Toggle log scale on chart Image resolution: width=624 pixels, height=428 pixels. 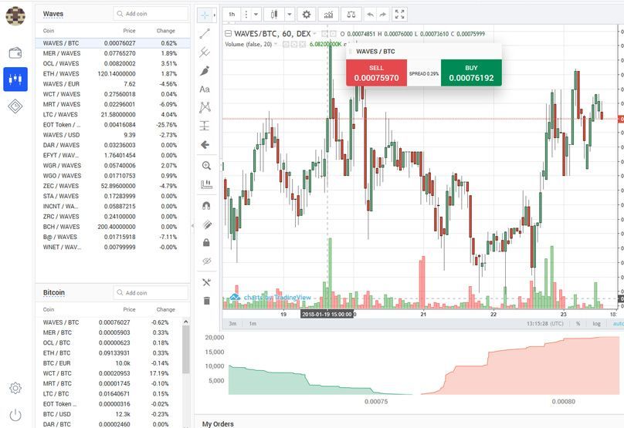tap(596, 323)
